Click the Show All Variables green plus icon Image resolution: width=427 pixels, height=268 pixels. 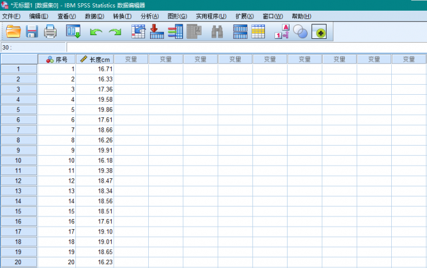(319, 31)
